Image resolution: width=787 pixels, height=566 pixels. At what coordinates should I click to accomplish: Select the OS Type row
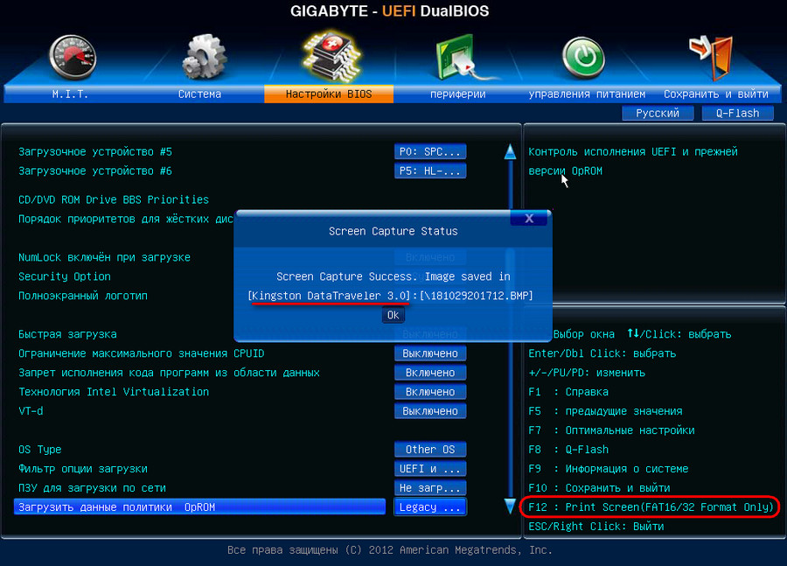pyautogui.click(x=39, y=450)
